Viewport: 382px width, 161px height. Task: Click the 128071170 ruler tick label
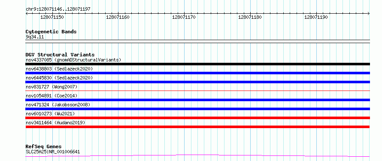[x=184, y=17]
